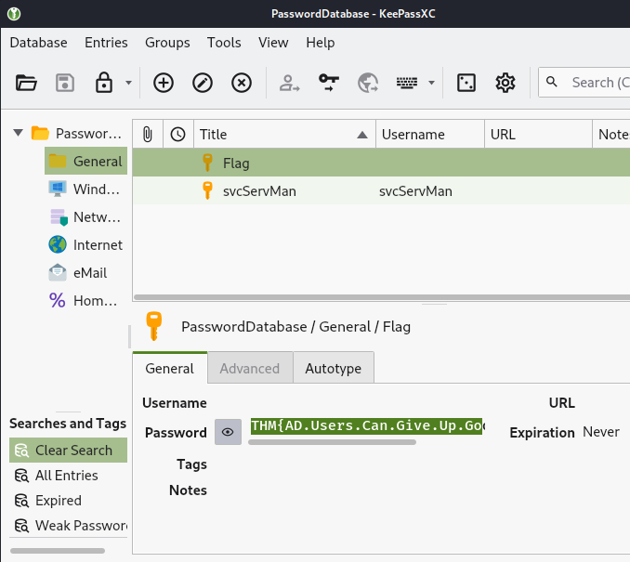Click the password field horizontal scrollbar
630x562 pixels.
(x=332, y=442)
